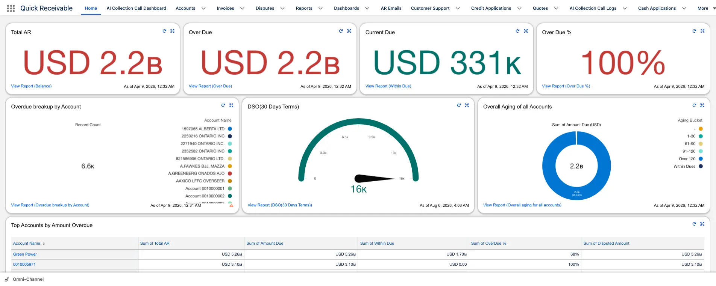Refresh Overdue breakup by Account chart
The width and height of the screenshot is (716, 286).
pyautogui.click(x=223, y=105)
